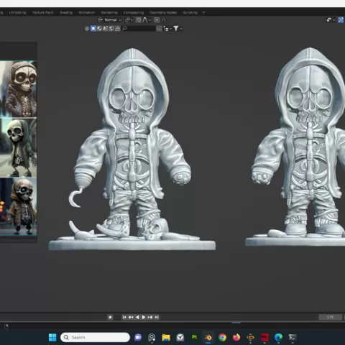Jump to the previous keyframe
345x345 pixels.
point(131,317)
